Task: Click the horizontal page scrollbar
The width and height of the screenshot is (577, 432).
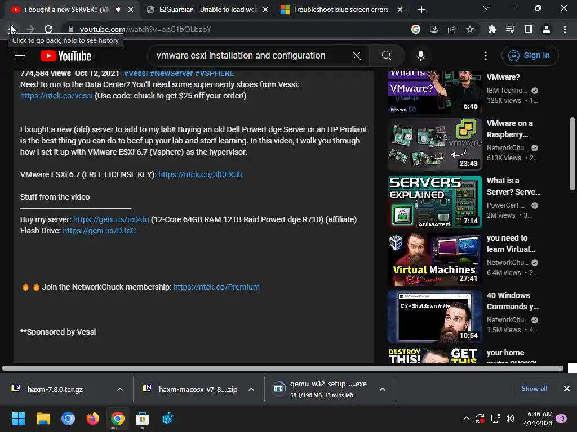Action: (283, 368)
